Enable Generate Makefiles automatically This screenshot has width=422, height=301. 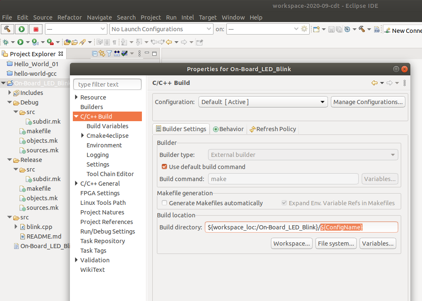point(164,203)
